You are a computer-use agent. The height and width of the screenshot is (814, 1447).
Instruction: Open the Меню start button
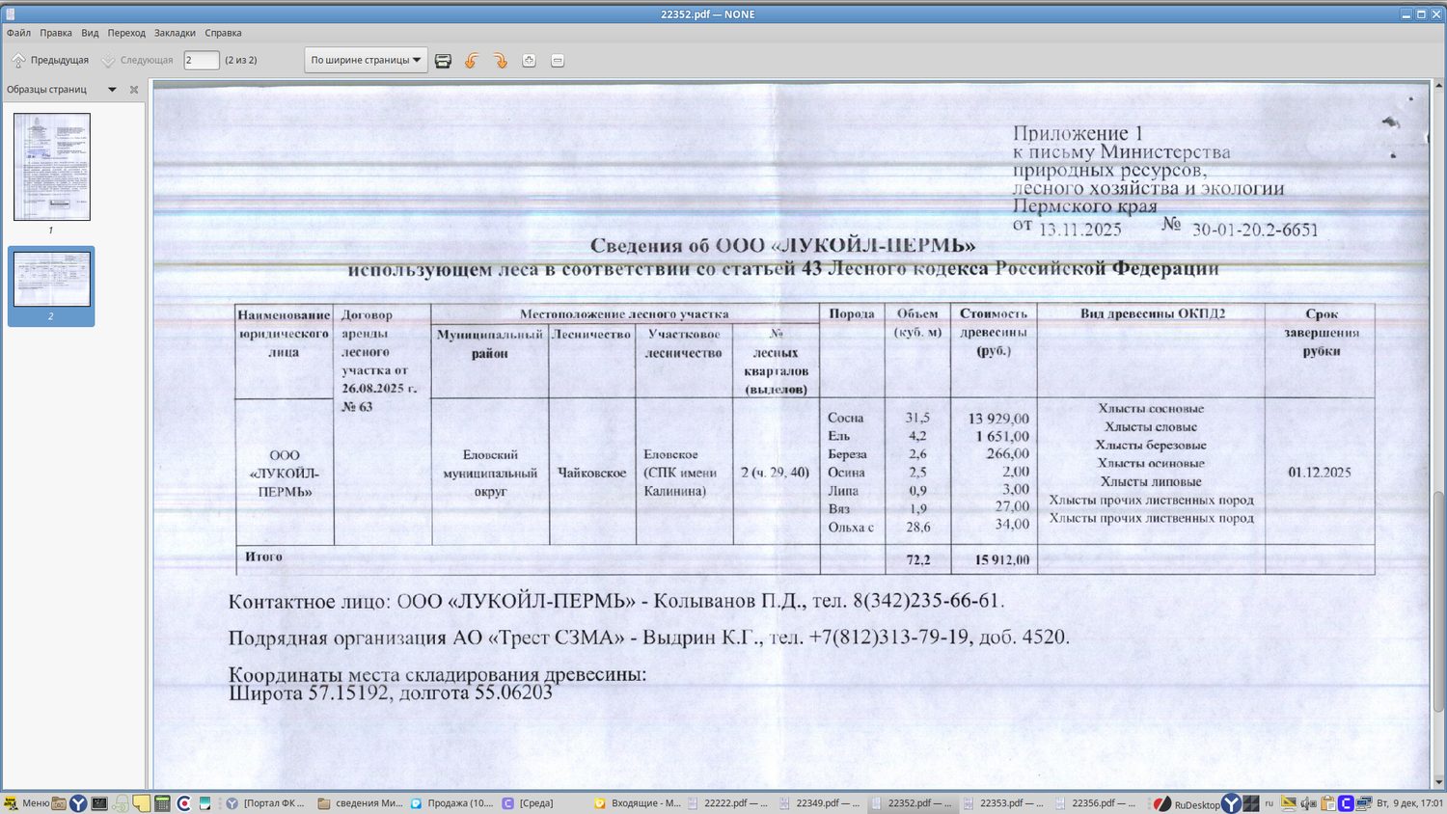point(27,803)
